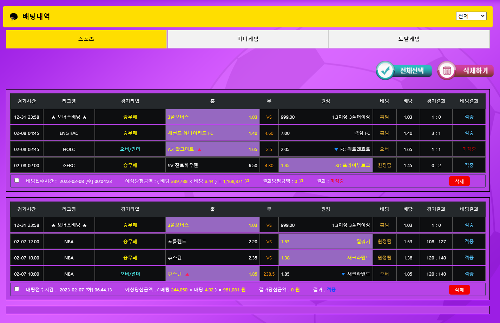This screenshot has width=500, height=323.
Task: Click the 삭제하기 label text
Action: [475, 71]
